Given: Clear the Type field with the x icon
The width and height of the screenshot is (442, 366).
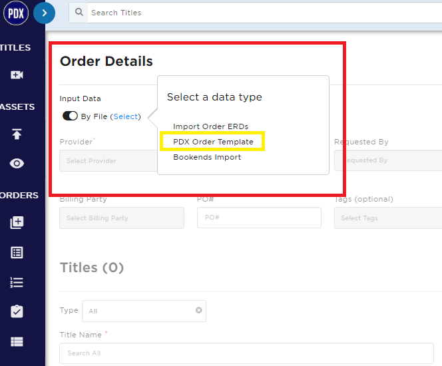Looking at the screenshot, I should point(199,310).
